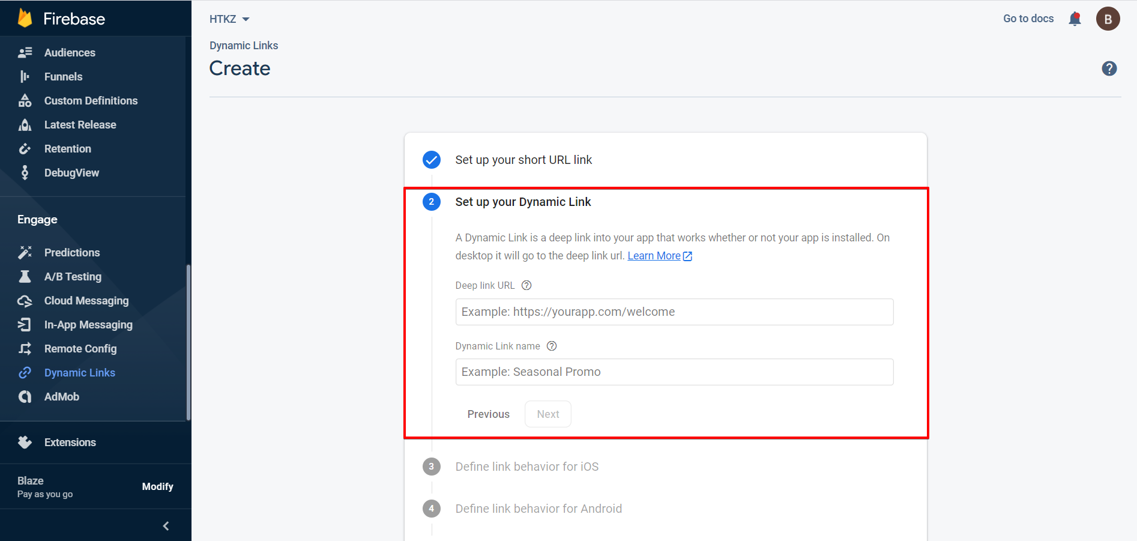Click the Previous button
This screenshot has height=541, width=1137.
488,414
